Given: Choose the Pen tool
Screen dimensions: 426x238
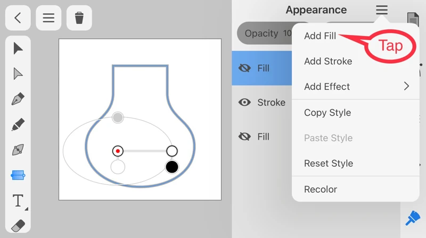Looking at the screenshot, I should click(x=18, y=99).
